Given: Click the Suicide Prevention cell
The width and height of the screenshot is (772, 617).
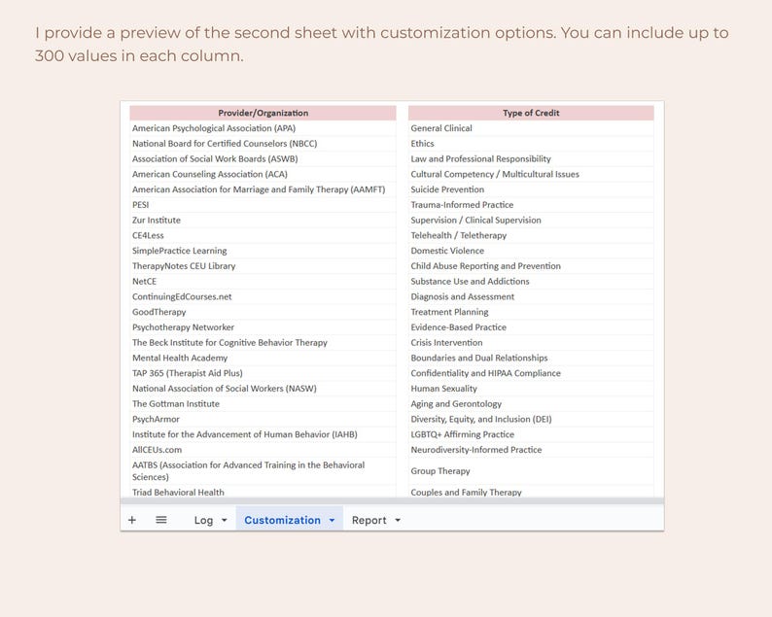Looking at the screenshot, I should (x=531, y=189).
